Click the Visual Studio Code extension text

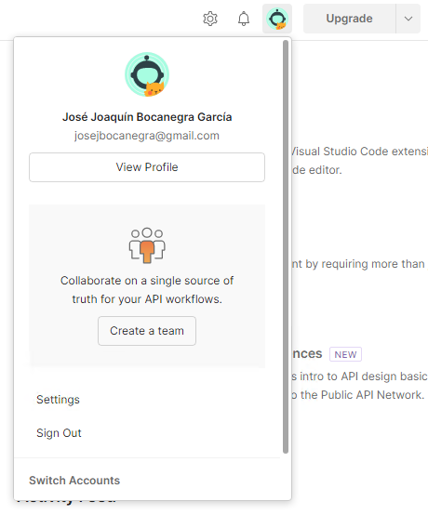(360, 152)
